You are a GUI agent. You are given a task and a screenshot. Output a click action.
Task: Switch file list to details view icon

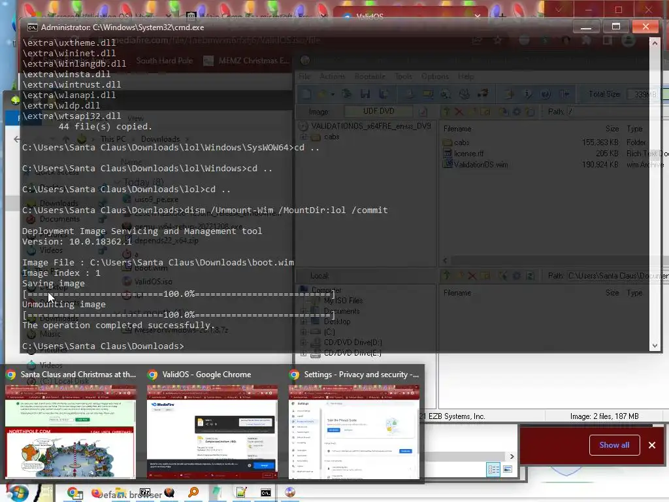[494, 470]
